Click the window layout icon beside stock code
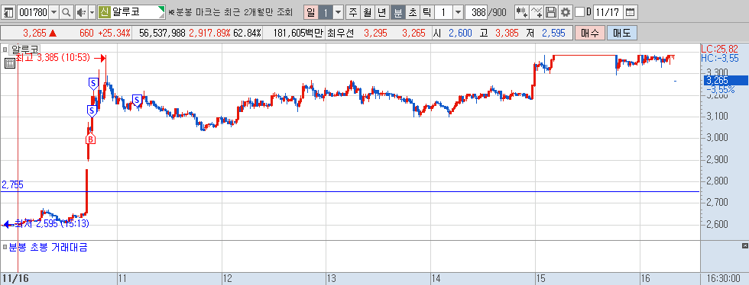The image size is (749, 285). pyautogui.click(x=9, y=12)
